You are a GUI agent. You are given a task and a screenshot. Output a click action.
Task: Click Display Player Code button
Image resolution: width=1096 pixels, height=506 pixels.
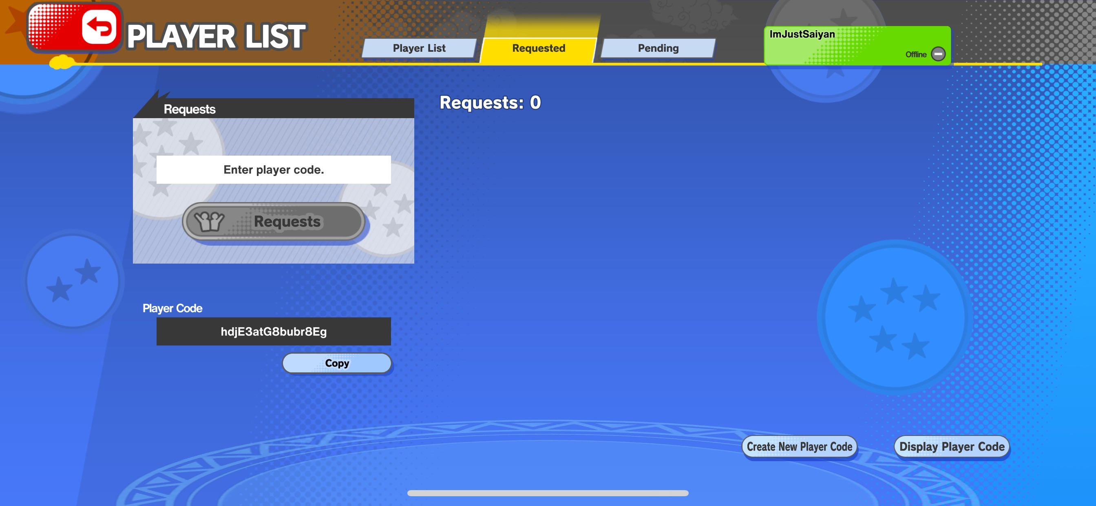951,447
